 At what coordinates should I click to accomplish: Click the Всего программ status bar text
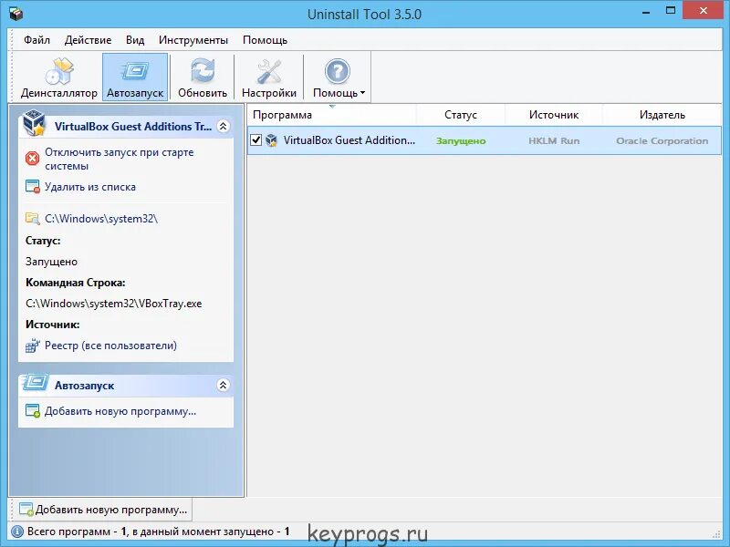(158, 532)
